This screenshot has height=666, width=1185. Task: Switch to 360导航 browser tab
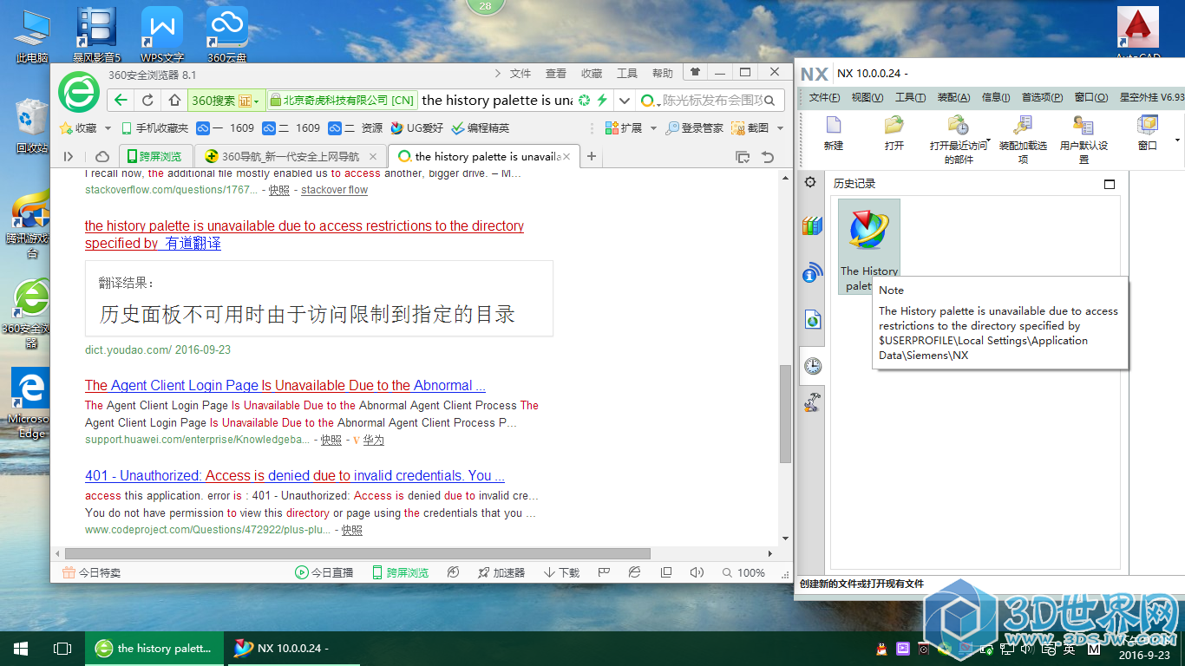(291, 157)
